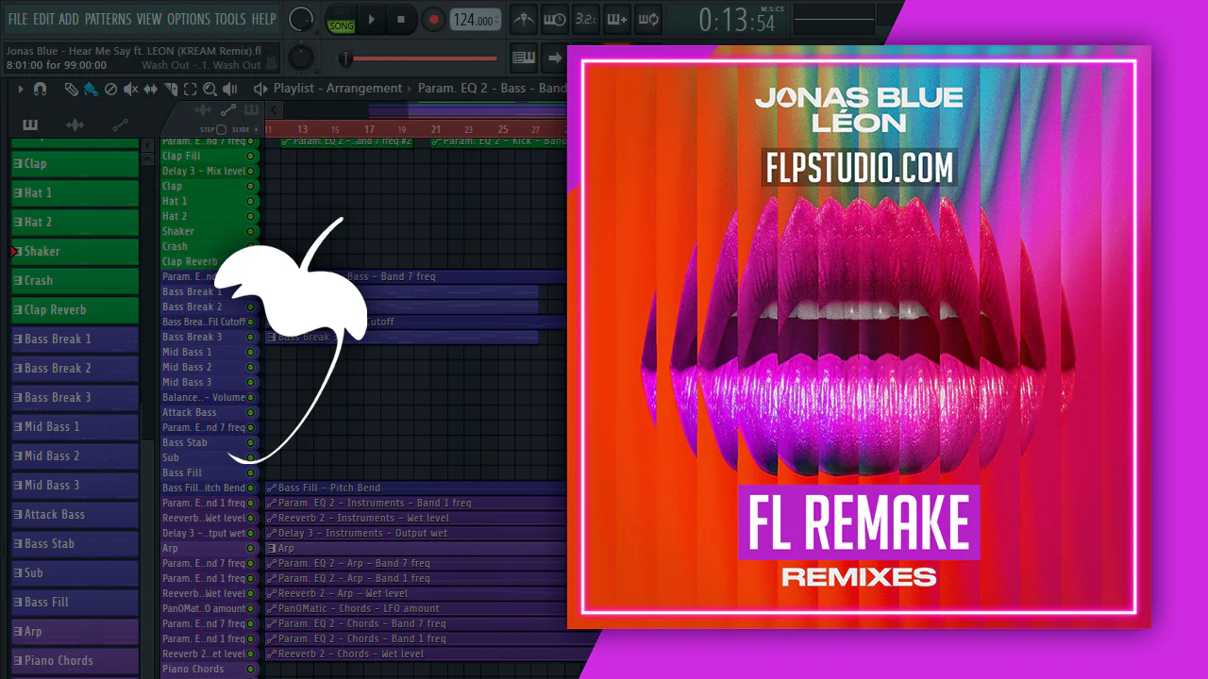The image size is (1208, 679).
Task: Click the master volume knob
Action: 301,18
